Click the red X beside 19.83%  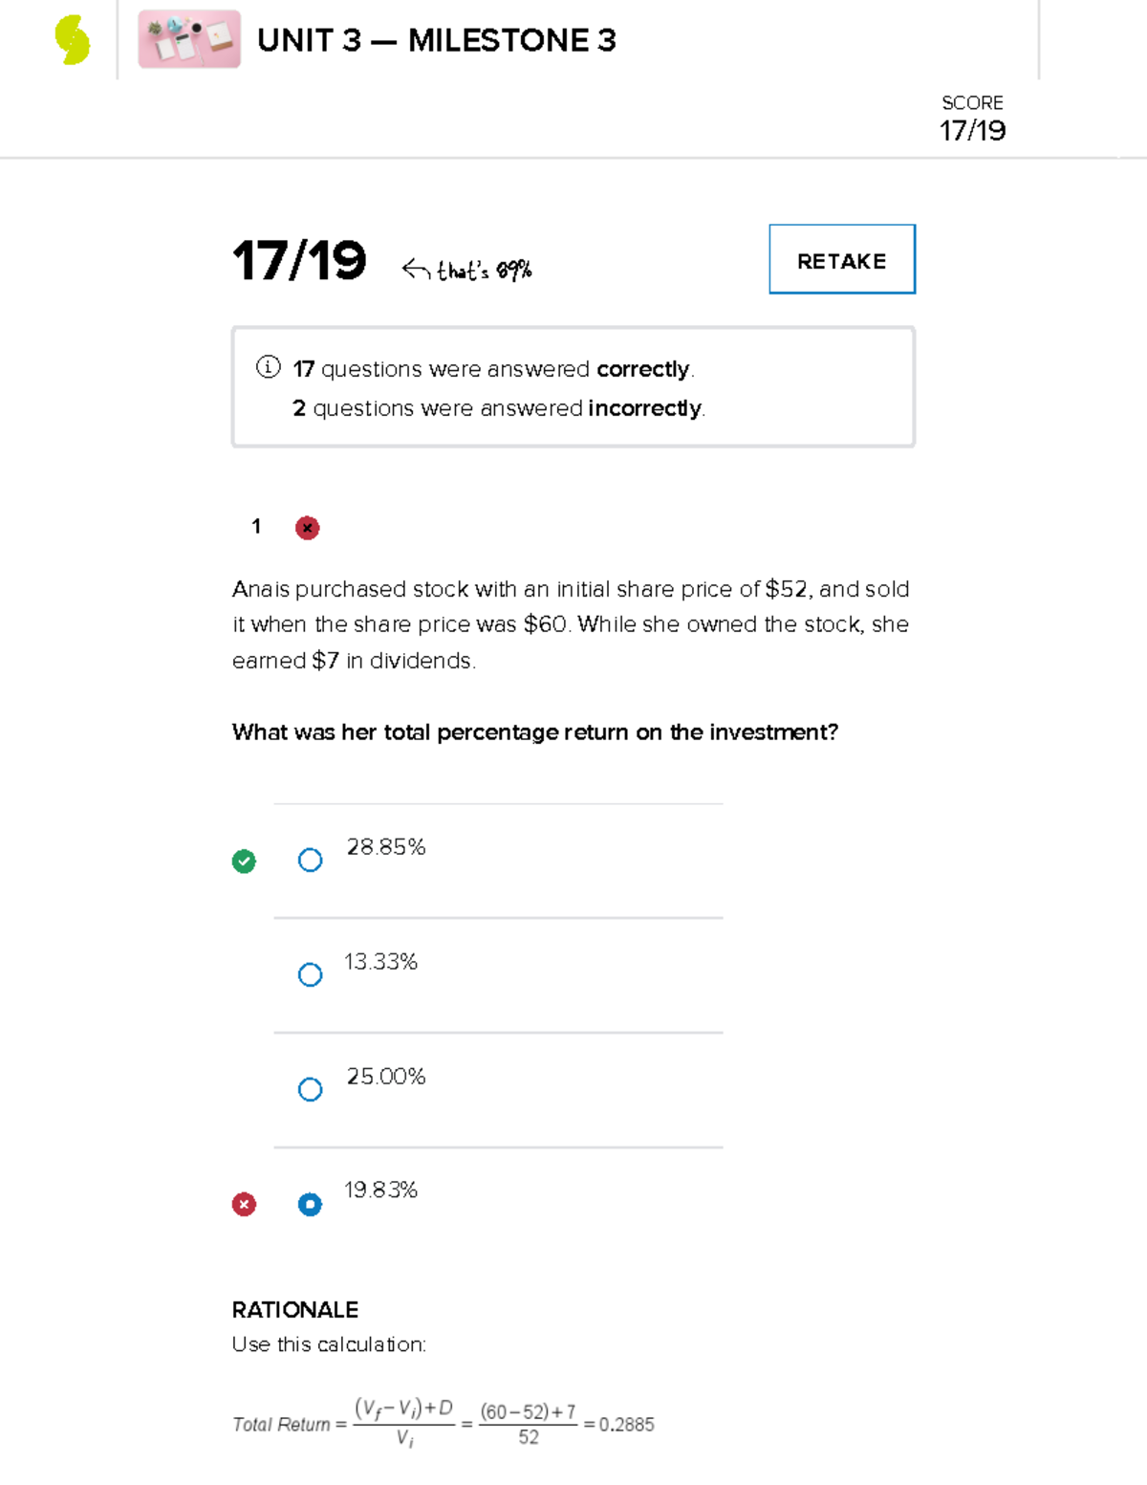pyautogui.click(x=244, y=1205)
